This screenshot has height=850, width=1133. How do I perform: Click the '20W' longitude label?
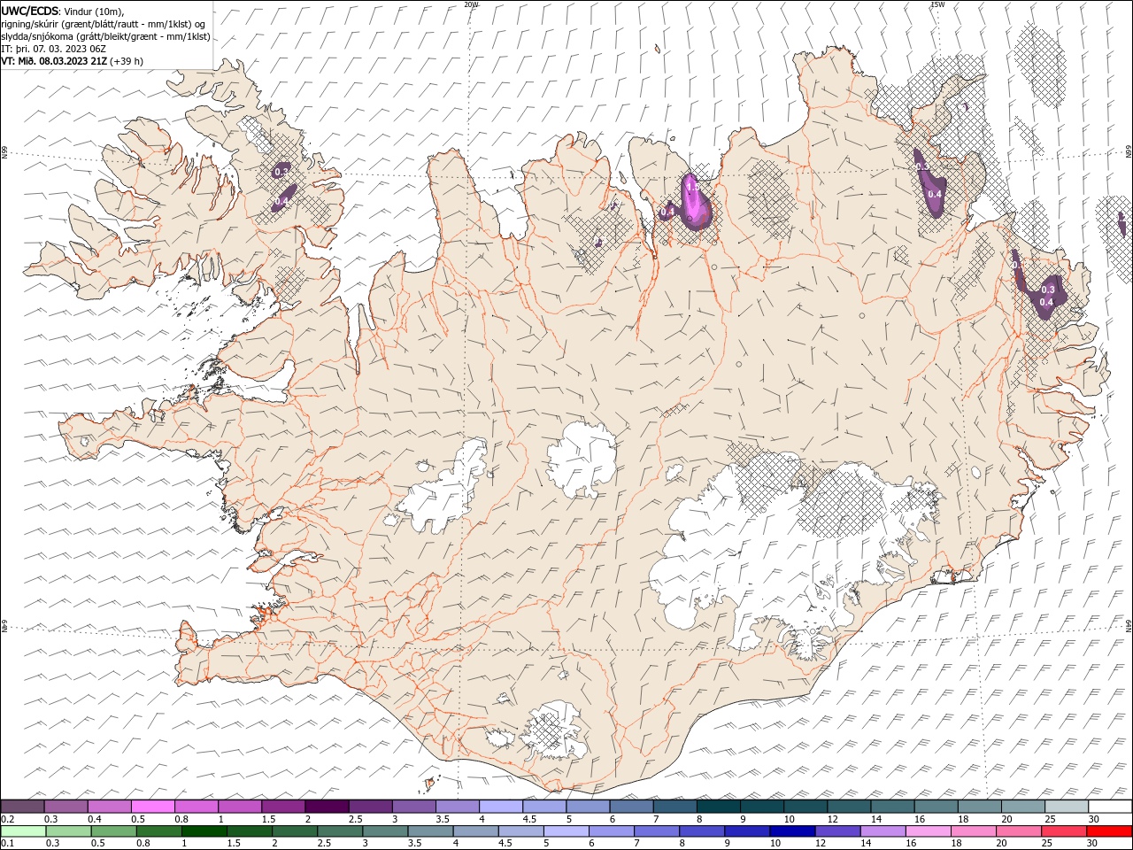tap(471, 4)
